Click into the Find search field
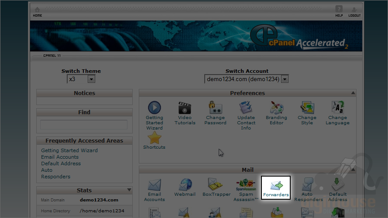388x218 pixels. (84, 125)
